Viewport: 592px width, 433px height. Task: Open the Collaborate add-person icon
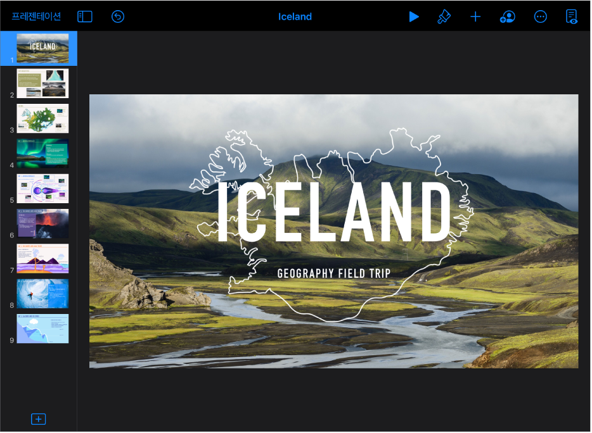point(507,16)
